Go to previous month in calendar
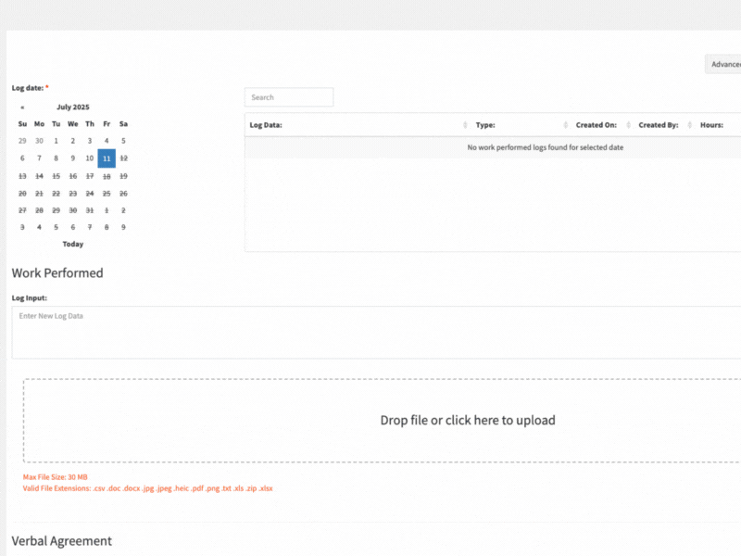The width and height of the screenshot is (741, 556). (x=22, y=107)
